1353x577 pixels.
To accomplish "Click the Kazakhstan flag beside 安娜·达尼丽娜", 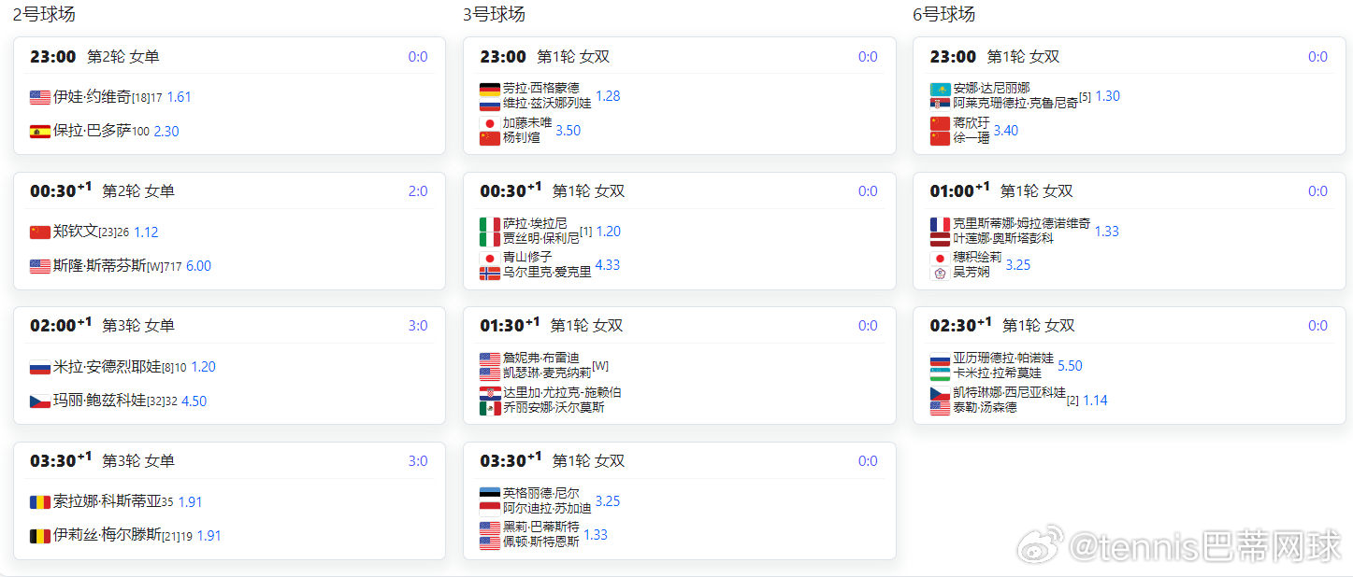I will 940,89.
